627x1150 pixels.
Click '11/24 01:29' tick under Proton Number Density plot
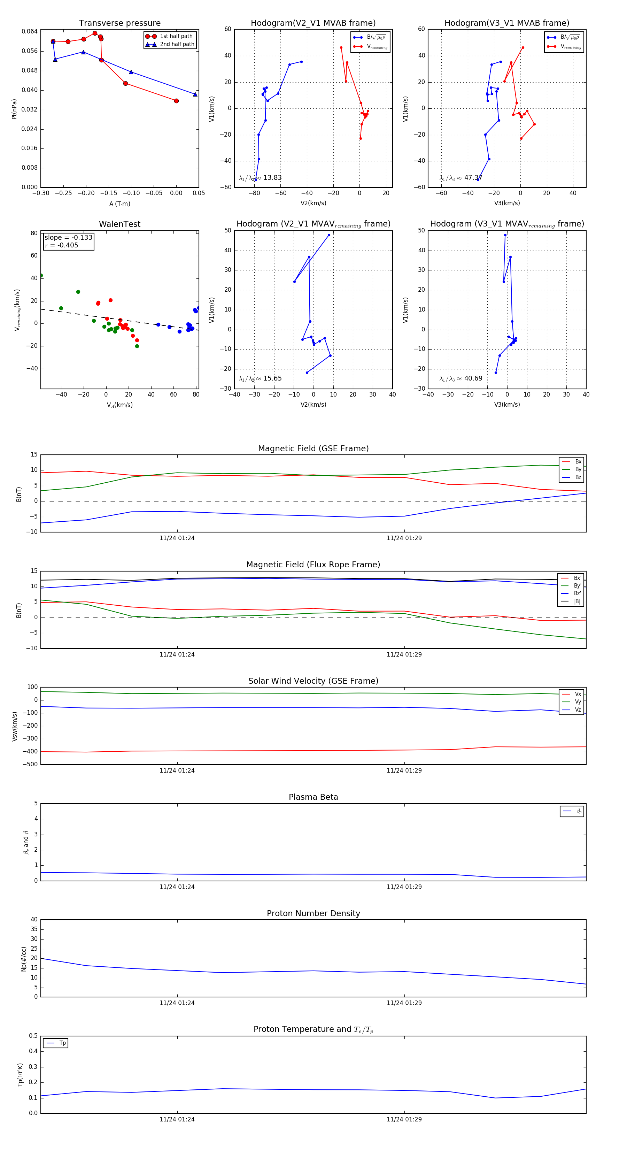coord(404,1003)
